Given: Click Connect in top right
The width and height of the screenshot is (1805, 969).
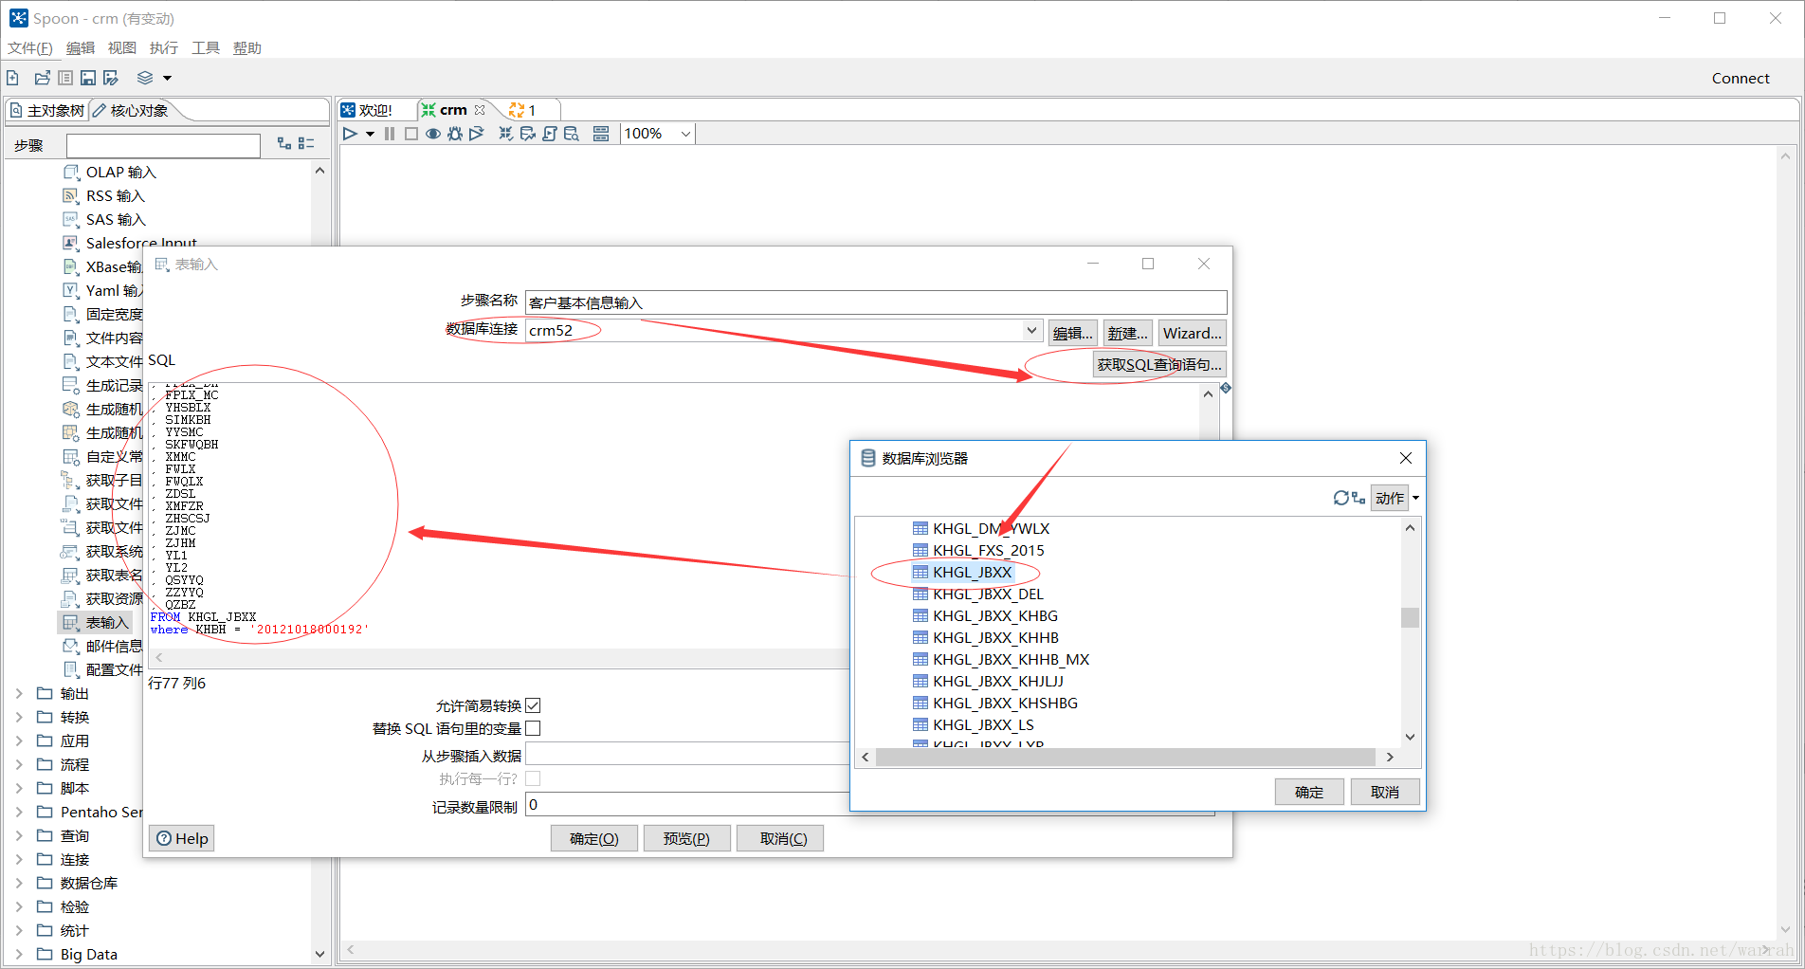Looking at the screenshot, I should tap(1741, 78).
